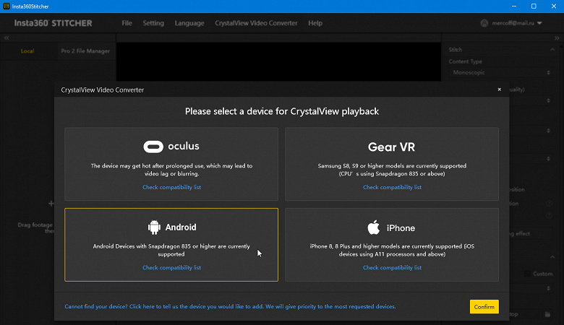Switch to the Pro 2 File Manager tab

85,51
